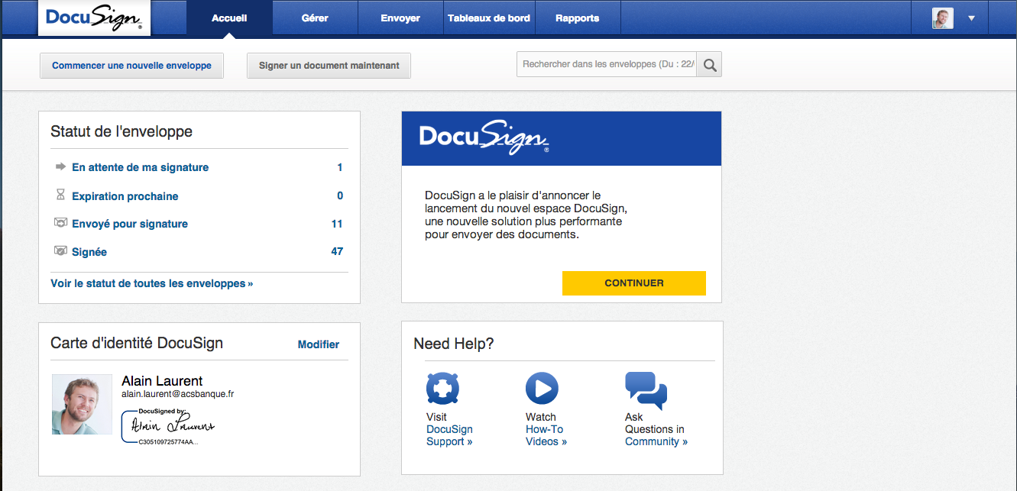Go to the Rapports tab

[577, 18]
